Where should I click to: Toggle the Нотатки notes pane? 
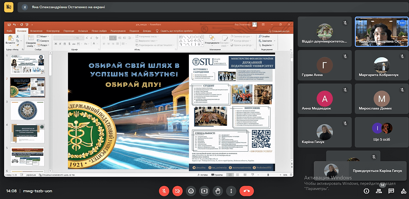coord(203,175)
